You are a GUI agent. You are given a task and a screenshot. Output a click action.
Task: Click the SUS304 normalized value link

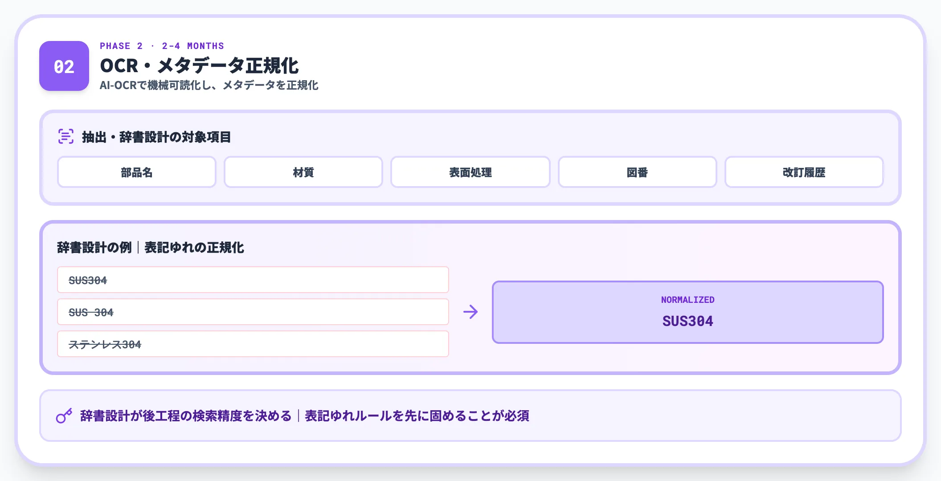click(687, 321)
